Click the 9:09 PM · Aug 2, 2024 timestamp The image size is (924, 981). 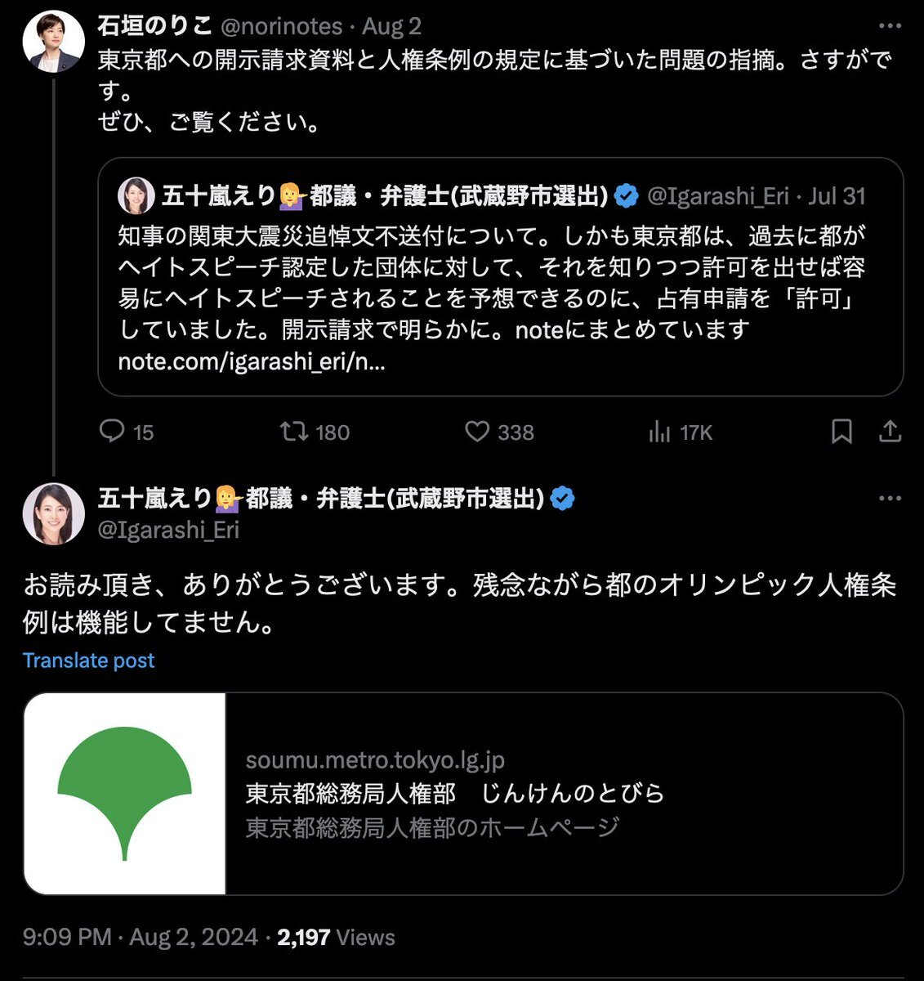(x=141, y=937)
